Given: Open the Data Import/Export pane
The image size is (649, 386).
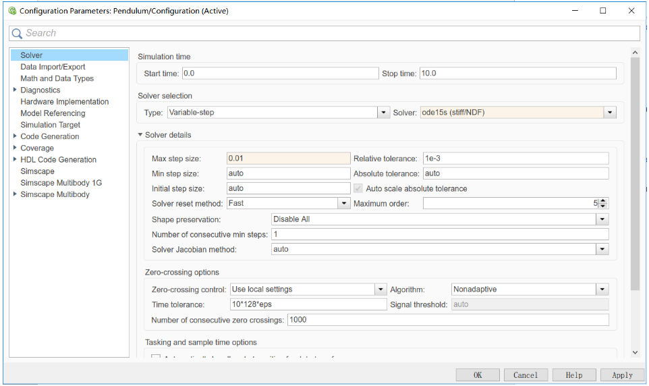Looking at the screenshot, I should (x=53, y=67).
